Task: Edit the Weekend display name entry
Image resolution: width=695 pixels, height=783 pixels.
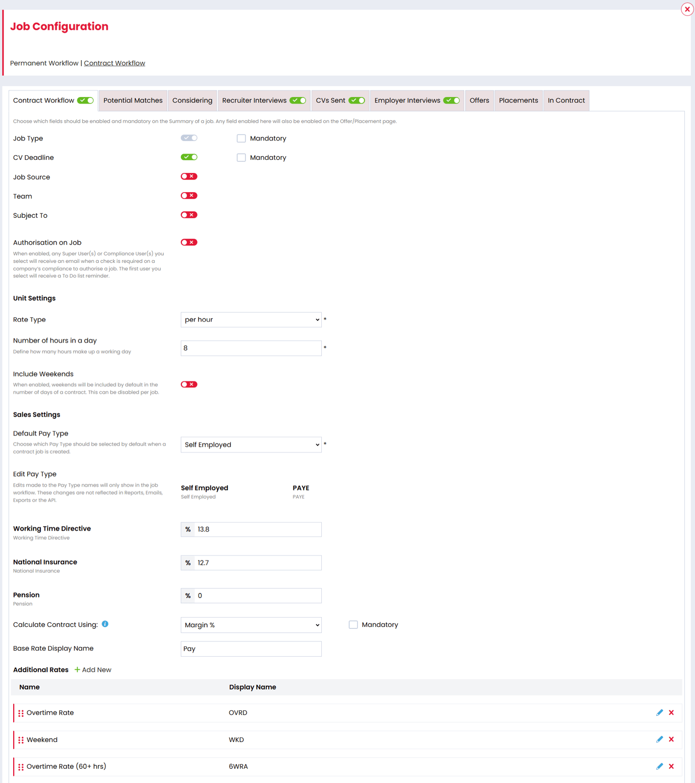Action: pyautogui.click(x=660, y=739)
